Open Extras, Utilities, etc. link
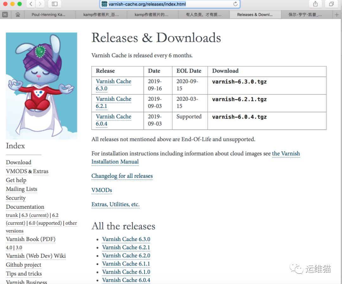This screenshot has height=284, width=342. point(115,204)
